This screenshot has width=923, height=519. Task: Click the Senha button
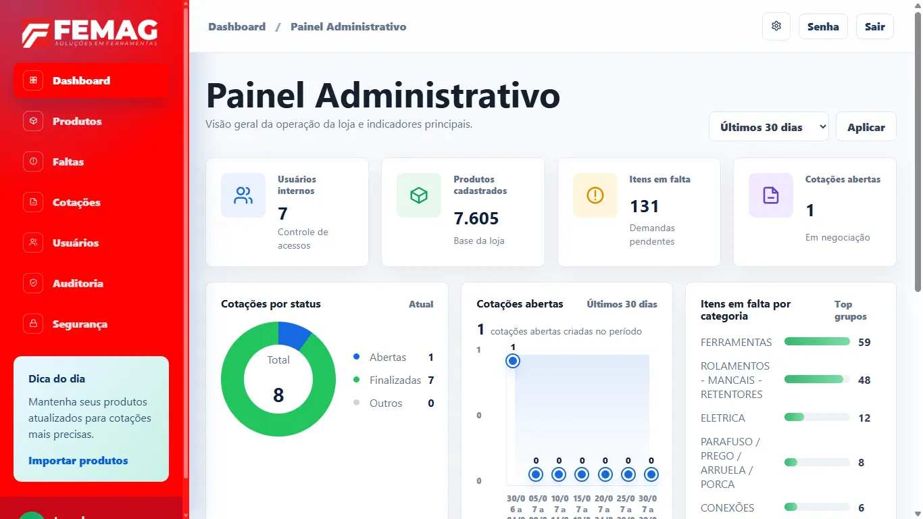click(823, 26)
